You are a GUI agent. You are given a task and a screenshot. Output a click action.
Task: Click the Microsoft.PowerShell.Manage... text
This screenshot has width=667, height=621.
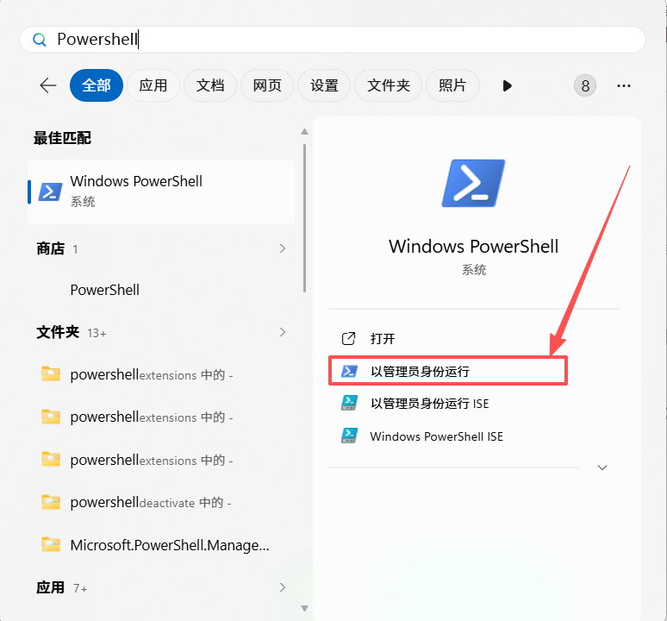tap(170, 545)
